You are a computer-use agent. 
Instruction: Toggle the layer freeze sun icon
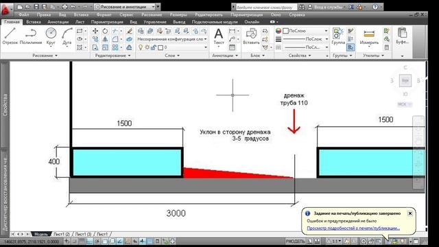[147, 47]
